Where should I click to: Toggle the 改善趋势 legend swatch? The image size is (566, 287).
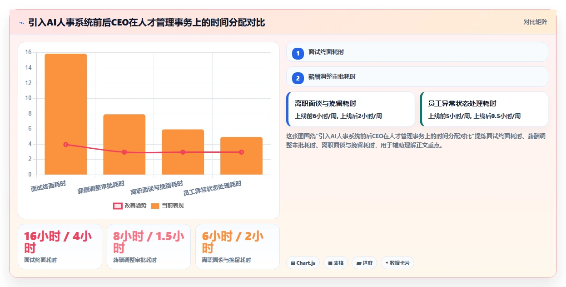tap(118, 206)
